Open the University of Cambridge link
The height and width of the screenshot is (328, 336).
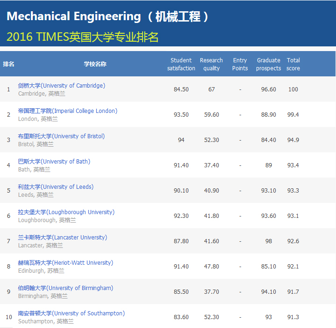(x=62, y=85)
